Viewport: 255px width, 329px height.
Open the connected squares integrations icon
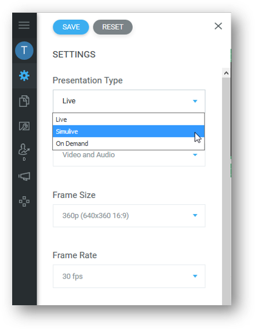coord(24,201)
